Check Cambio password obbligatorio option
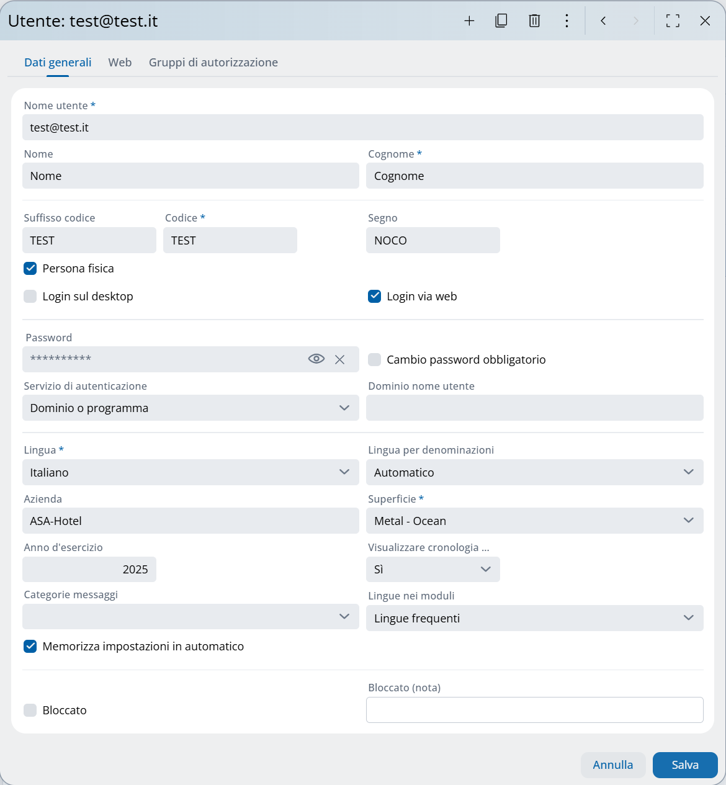The height and width of the screenshot is (785, 726). pos(375,360)
